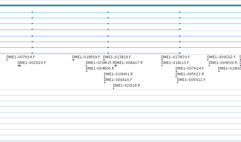Select the DME1-017M20.F feature label
Screen dimensions: 241x142
tap(175, 57)
